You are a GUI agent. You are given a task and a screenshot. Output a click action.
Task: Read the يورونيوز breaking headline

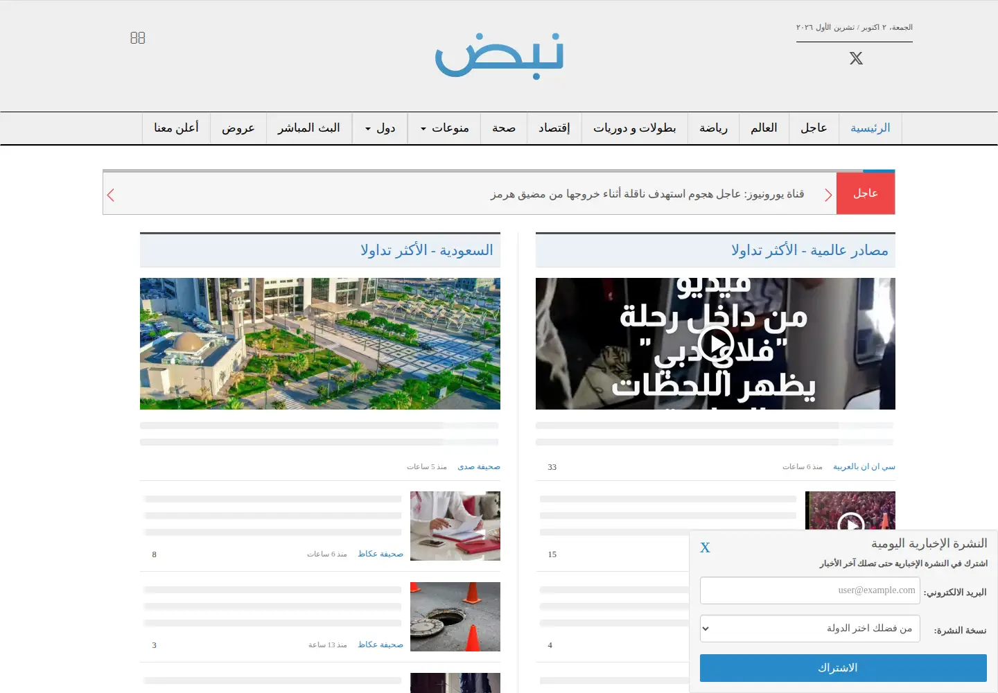pyautogui.click(x=647, y=194)
